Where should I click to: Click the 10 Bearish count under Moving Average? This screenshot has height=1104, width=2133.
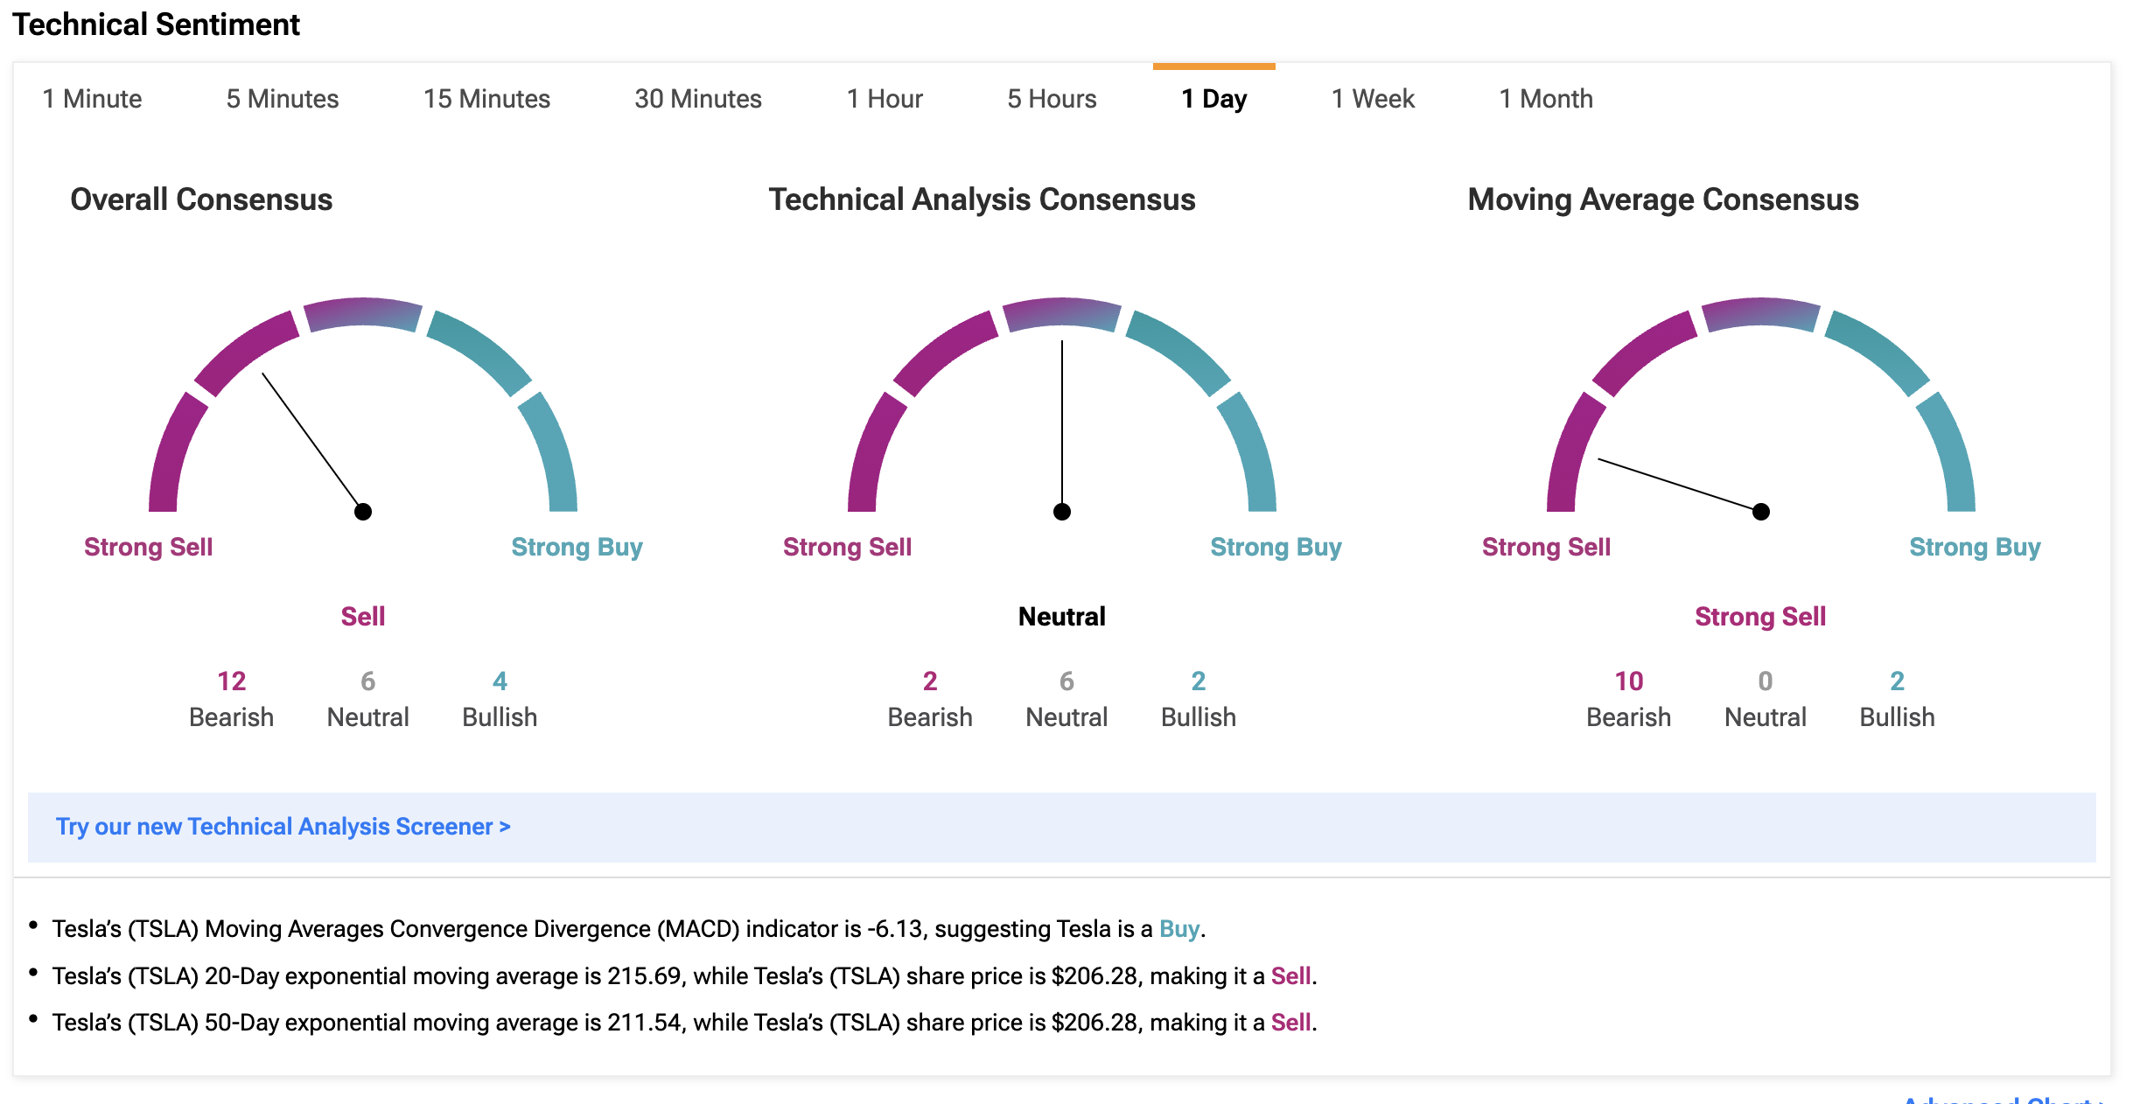(x=1628, y=681)
